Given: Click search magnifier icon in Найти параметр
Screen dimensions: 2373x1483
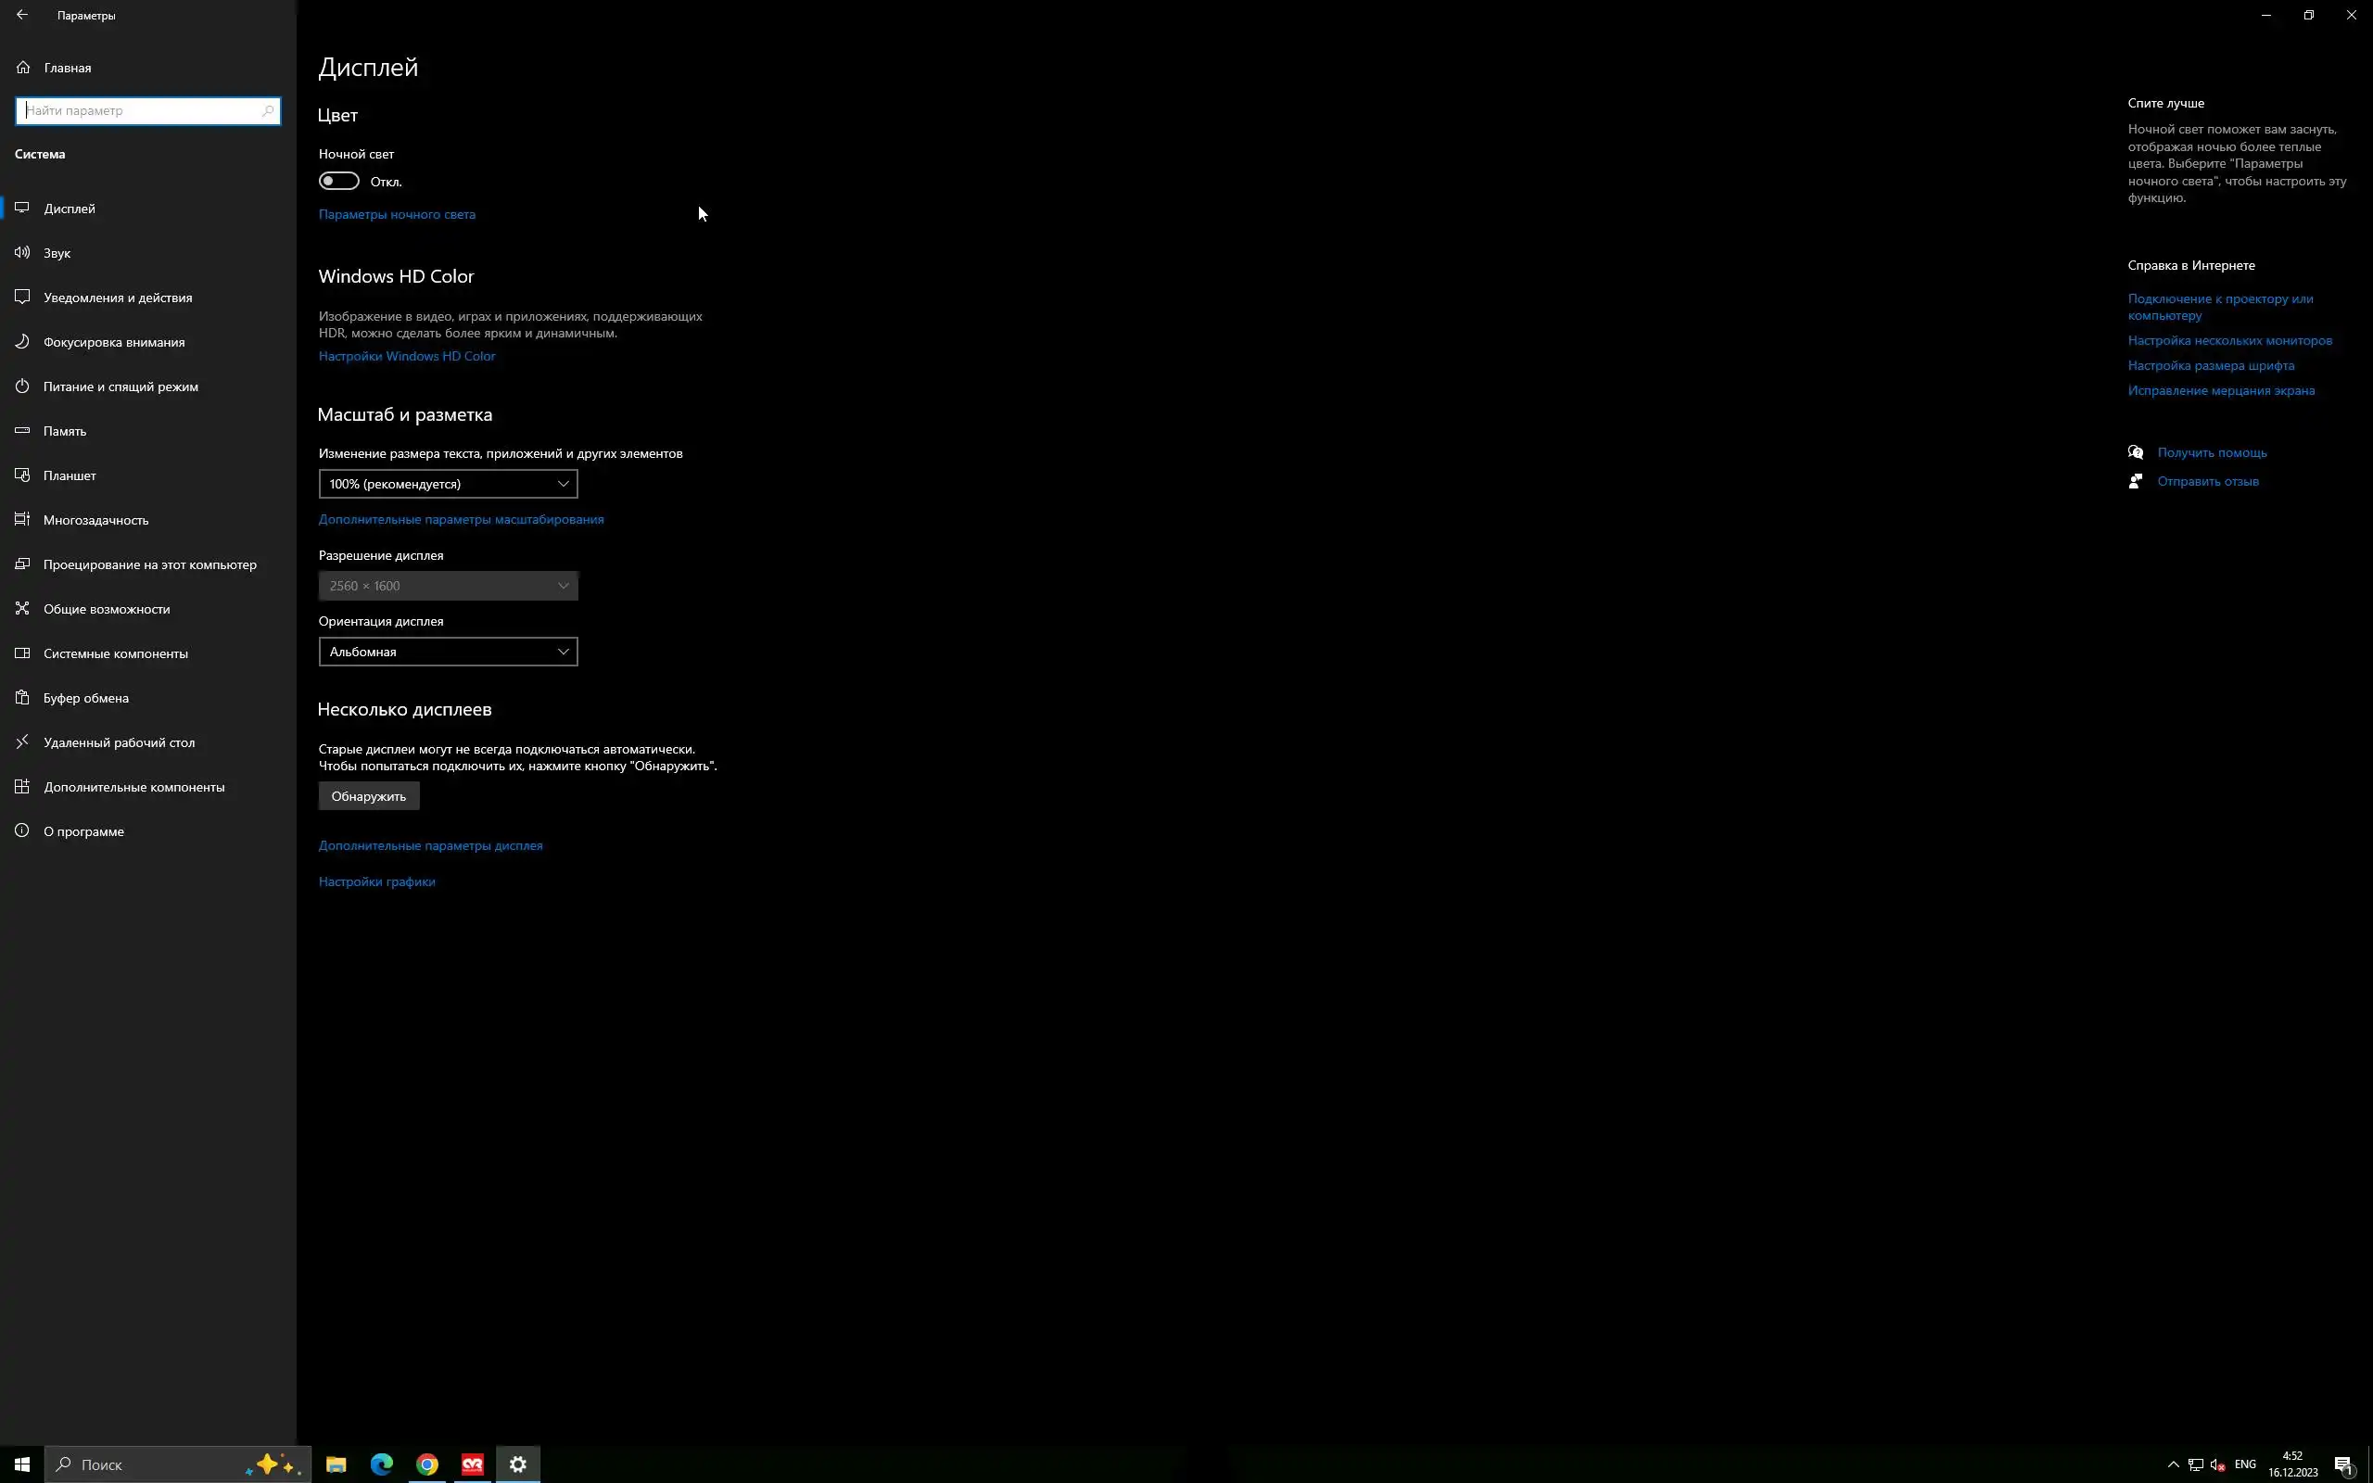Looking at the screenshot, I should pos(268,111).
